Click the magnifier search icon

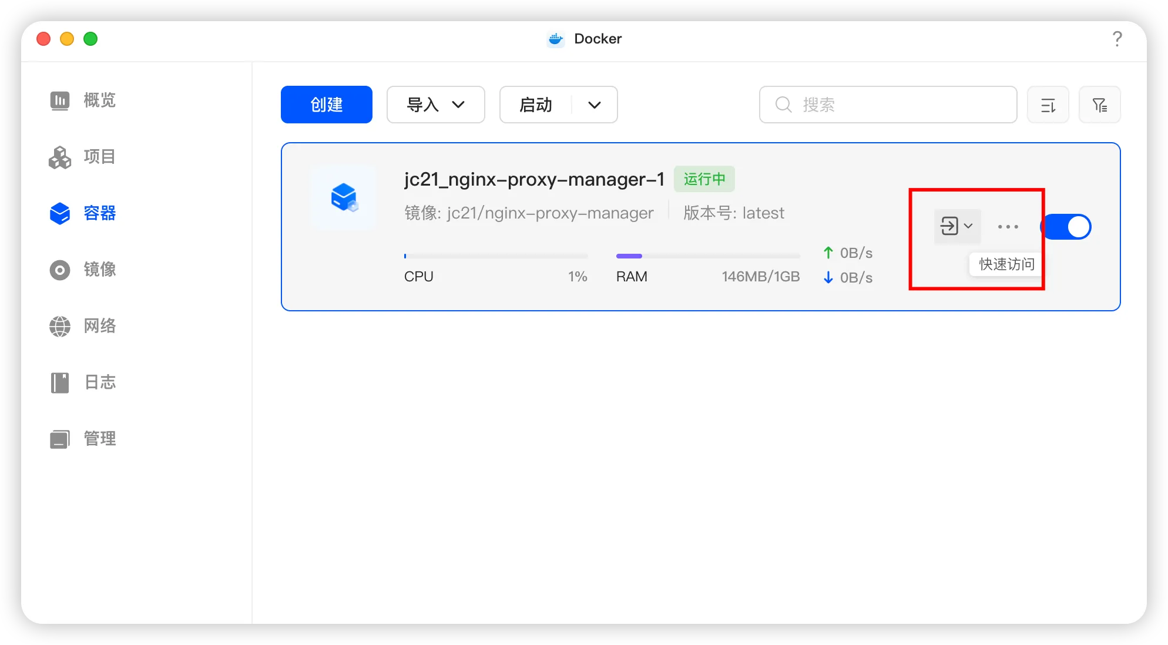click(x=783, y=105)
